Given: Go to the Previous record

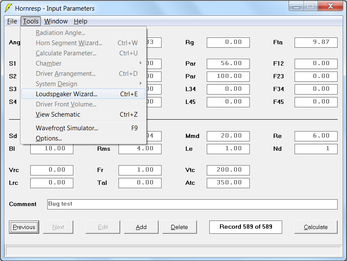Looking at the screenshot, I should (24, 227).
